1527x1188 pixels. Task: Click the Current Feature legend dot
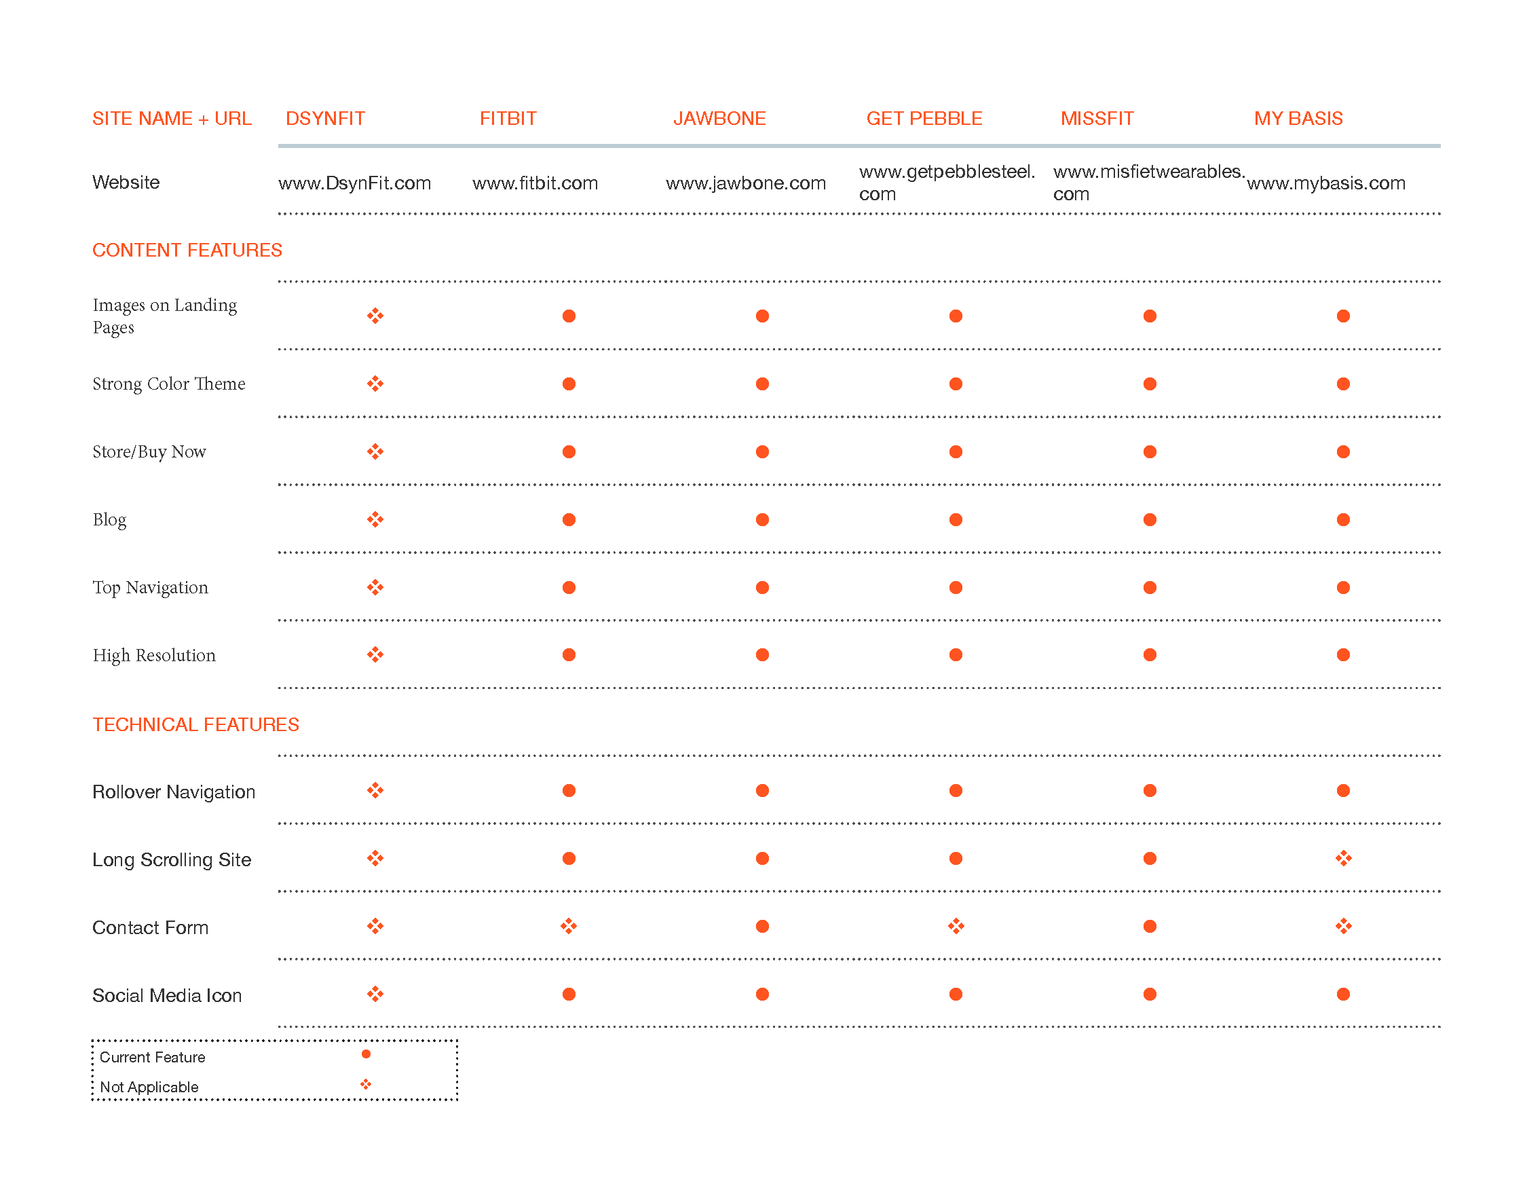pos(366,1054)
